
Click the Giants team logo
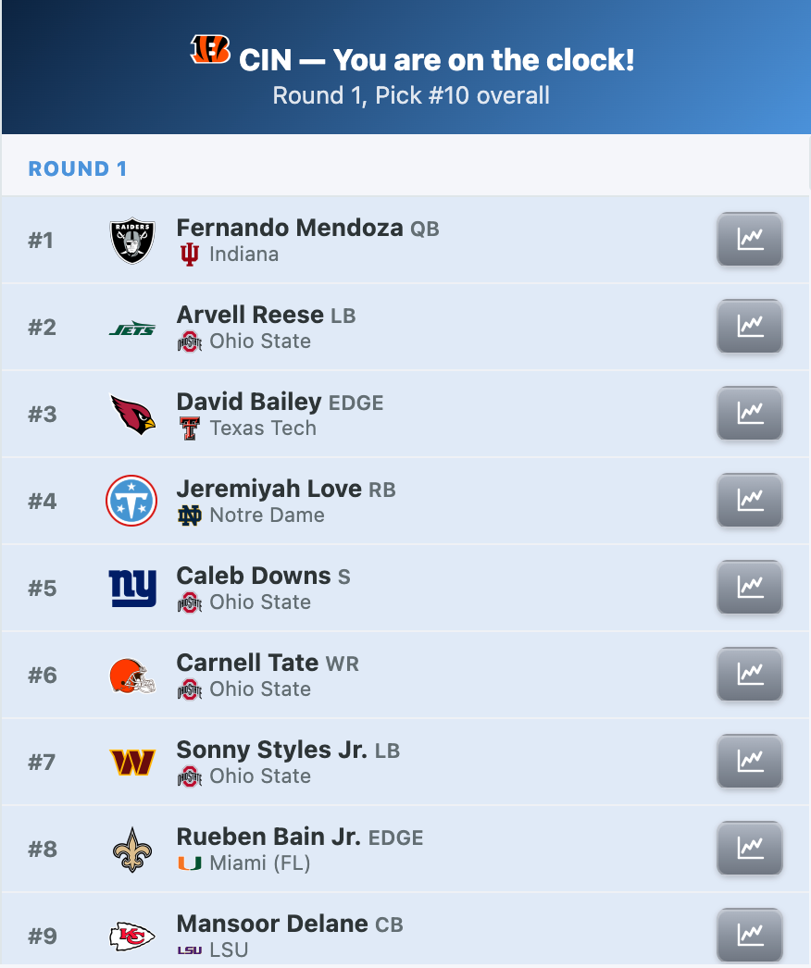[x=132, y=588]
